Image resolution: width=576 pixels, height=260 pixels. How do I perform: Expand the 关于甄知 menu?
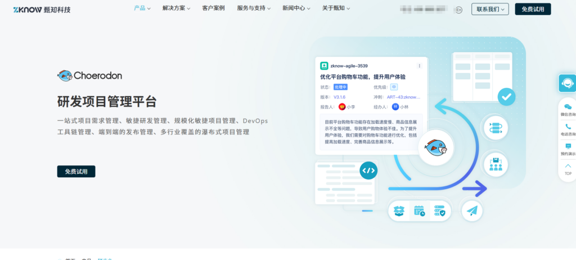click(x=336, y=8)
